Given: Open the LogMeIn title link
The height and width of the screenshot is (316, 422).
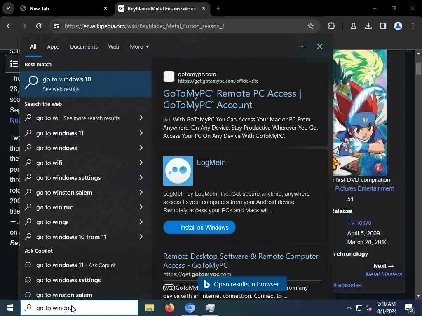Looking at the screenshot, I should 211,163.
